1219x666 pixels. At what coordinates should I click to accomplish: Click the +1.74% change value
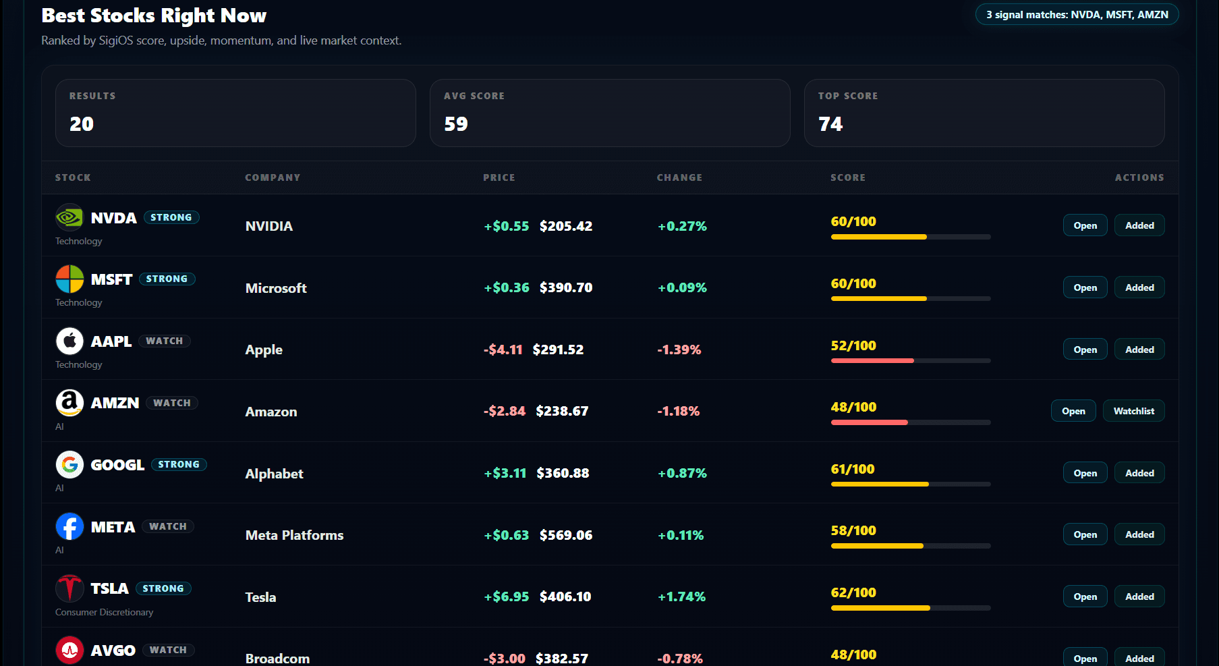point(681,596)
